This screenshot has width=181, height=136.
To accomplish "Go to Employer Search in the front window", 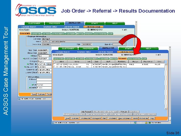I will pyautogui.click(x=62, y=52).
